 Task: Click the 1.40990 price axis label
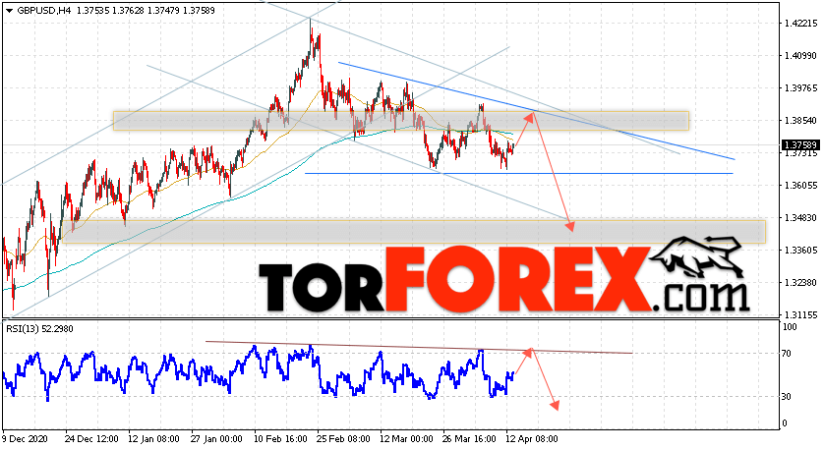pos(800,56)
